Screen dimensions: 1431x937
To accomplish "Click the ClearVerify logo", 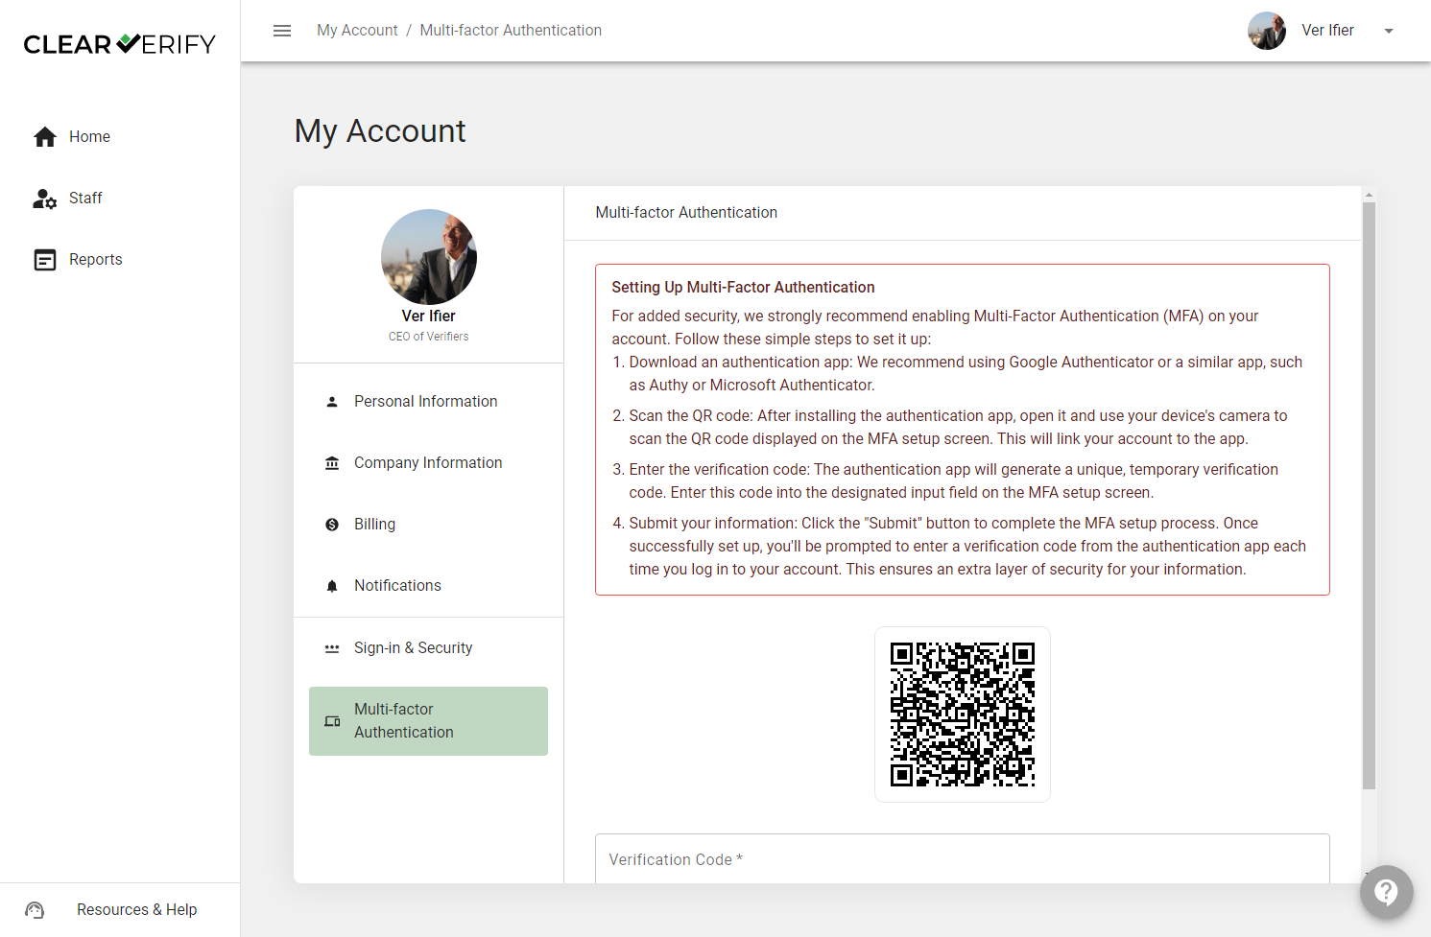I will pos(120,44).
